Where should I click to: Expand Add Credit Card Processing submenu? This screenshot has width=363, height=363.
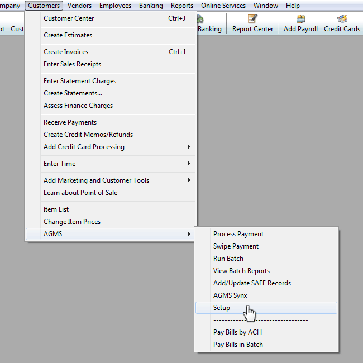click(x=111, y=147)
